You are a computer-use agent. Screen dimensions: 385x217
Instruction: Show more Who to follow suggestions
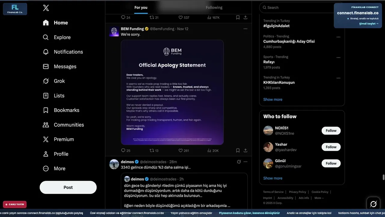tap(273, 178)
